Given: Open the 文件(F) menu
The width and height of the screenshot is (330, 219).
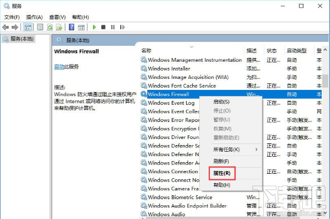Looking at the screenshot, I should coord(12,17).
